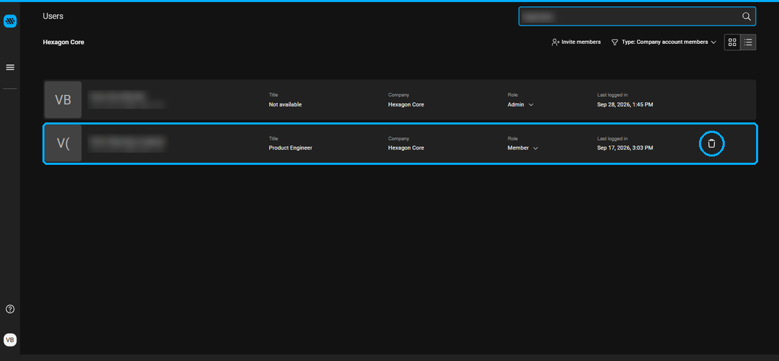Click Hexagon Core company in Admin row
The height and width of the screenshot is (361, 779).
(406, 105)
